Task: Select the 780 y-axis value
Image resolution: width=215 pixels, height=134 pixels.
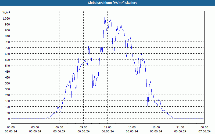Action: tap(7, 42)
